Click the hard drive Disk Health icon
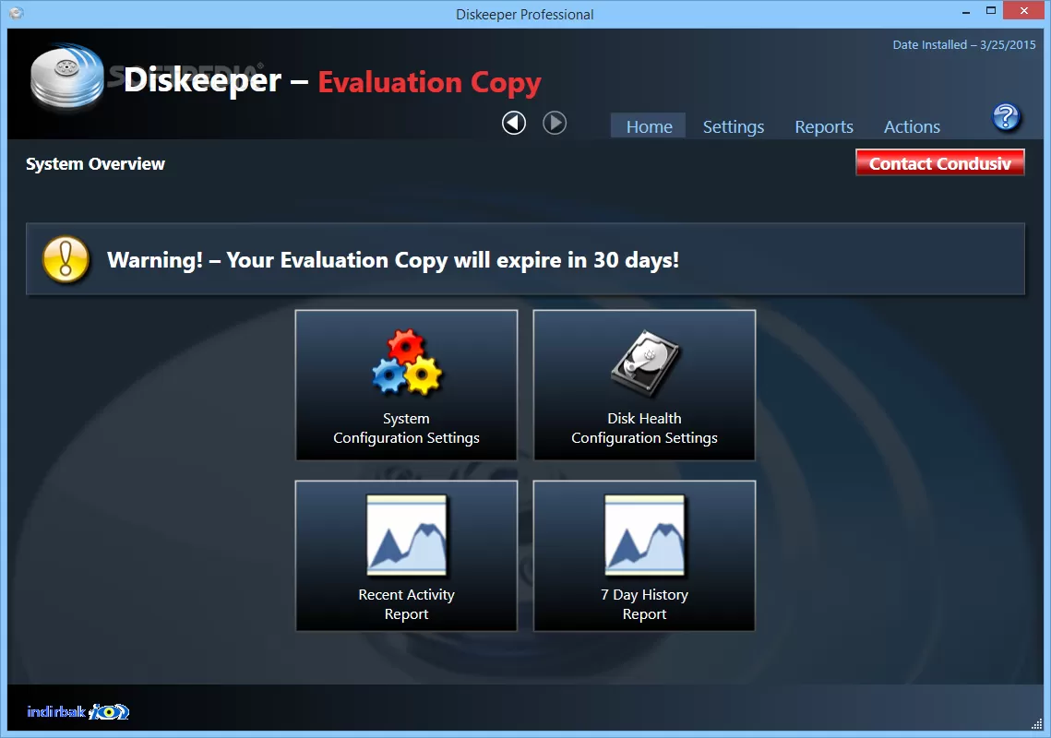The image size is (1051, 738). (645, 362)
